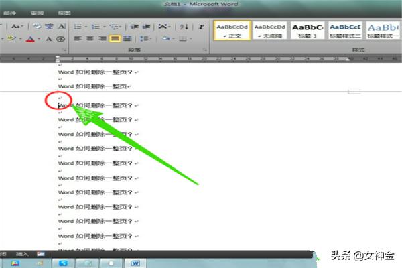Open the Change Case (Aa) dropdown
This screenshot has width=402, height=268.
pos(16,26)
